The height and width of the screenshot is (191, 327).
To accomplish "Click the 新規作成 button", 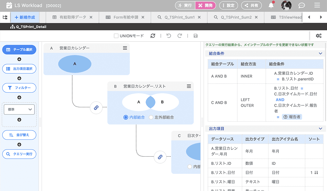I will click(x=25, y=17).
